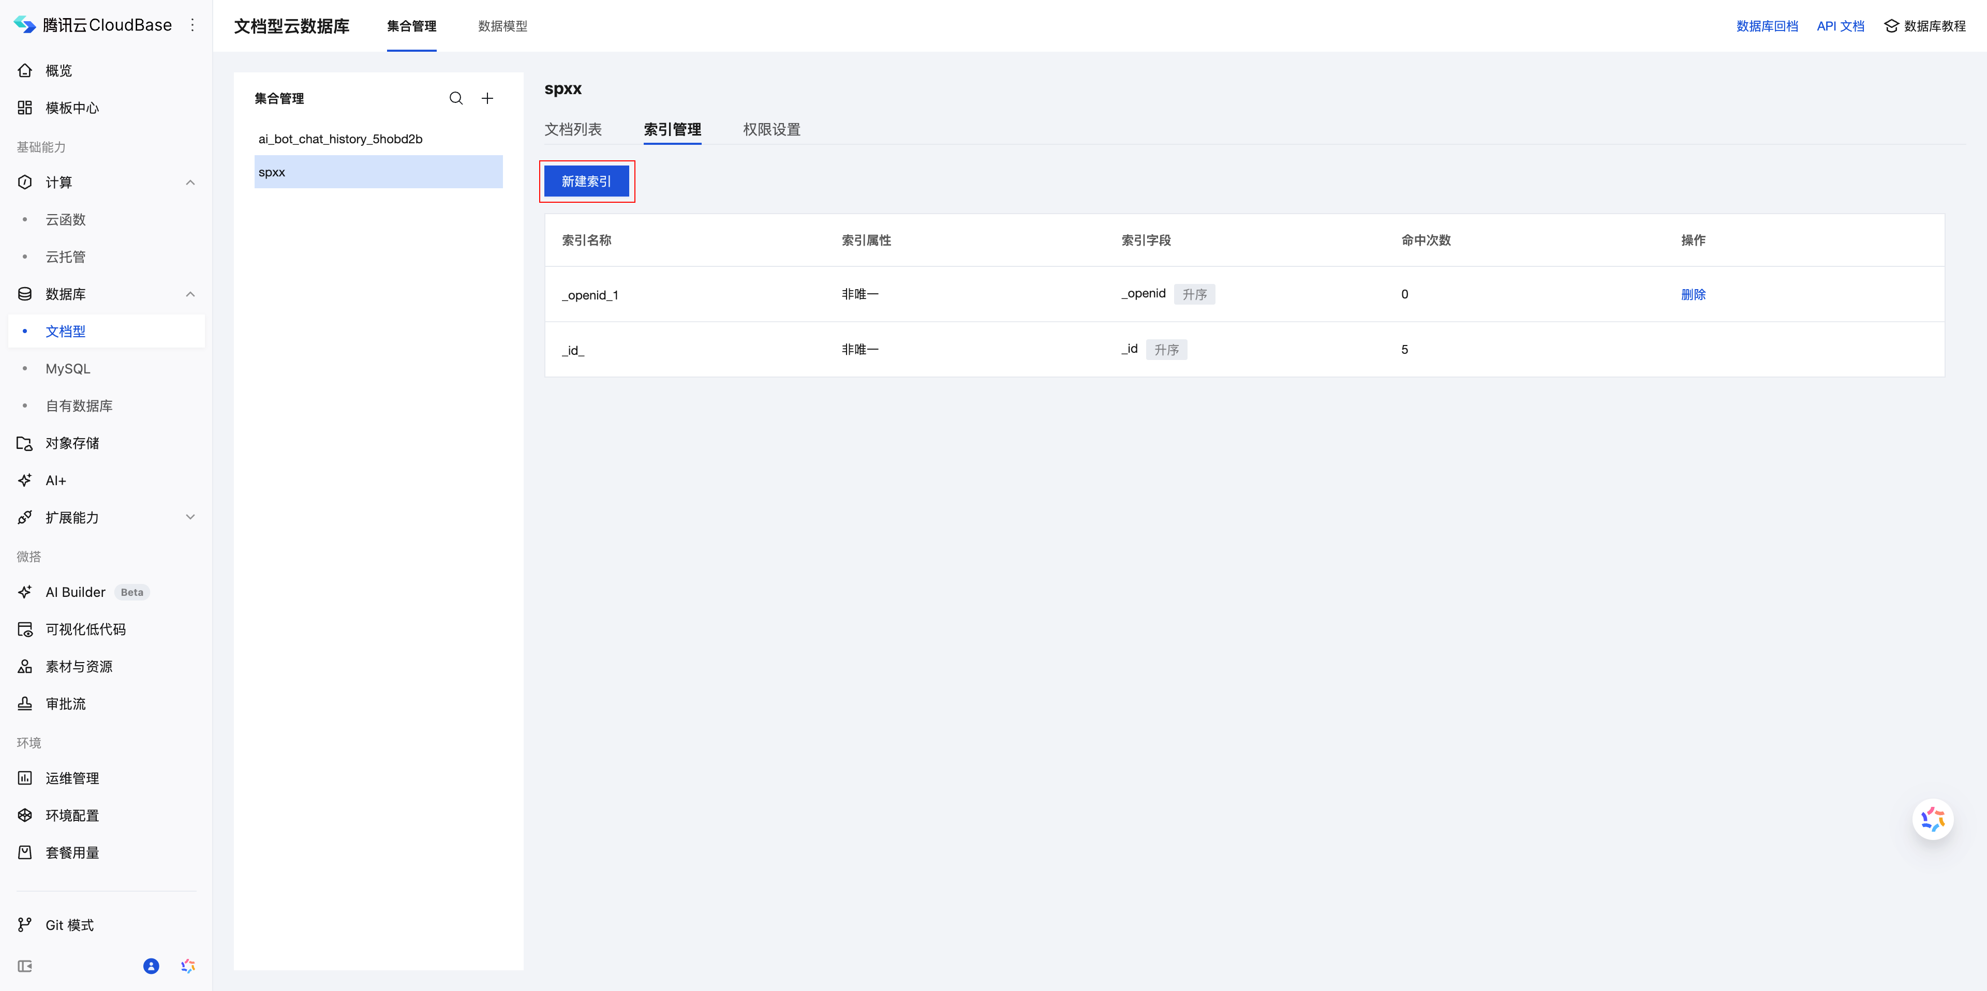
Task: Click the 数据库教程 graduation cap icon
Action: (1891, 25)
